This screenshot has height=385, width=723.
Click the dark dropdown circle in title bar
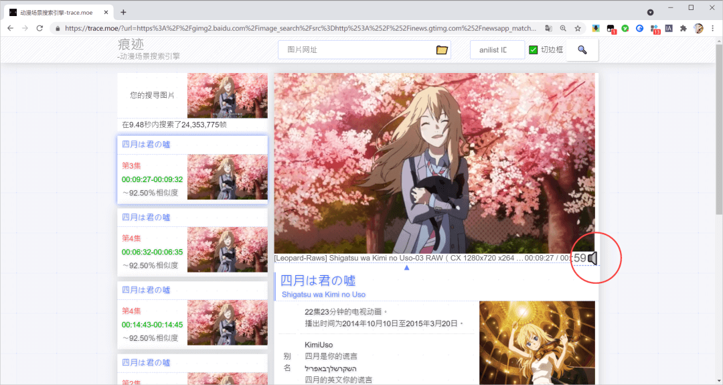click(650, 13)
